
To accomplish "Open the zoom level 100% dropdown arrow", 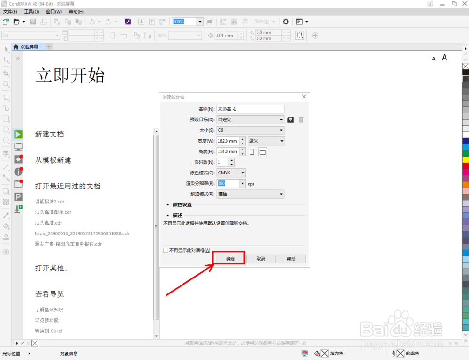I will [200, 22].
